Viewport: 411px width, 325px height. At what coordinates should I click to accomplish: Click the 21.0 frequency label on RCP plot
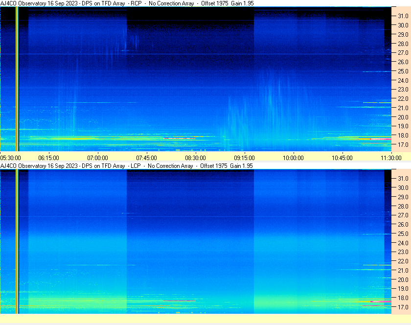403,108
